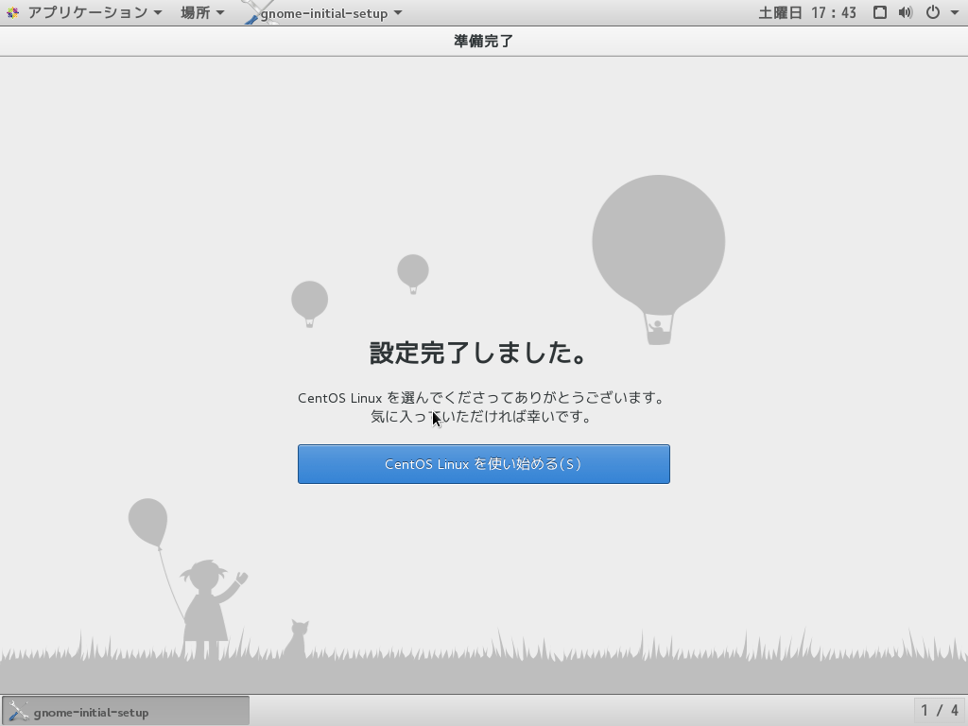Click the volume speaker icon
Image resolution: width=968 pixels, height=726 pixels.
point(905,13)
